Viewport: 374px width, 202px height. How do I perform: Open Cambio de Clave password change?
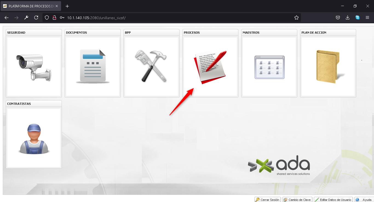[x=297, y=200]
